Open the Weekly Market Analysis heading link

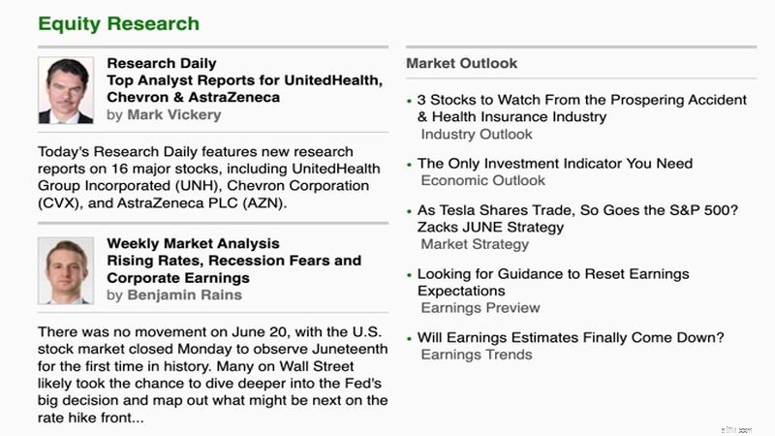[x=193, y=243]
